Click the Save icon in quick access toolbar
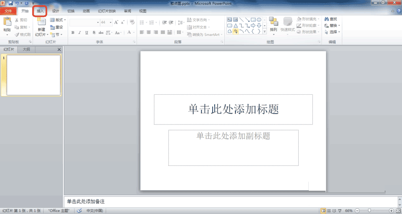This screenshot has height=214, width=402. [x=10, y=3]
